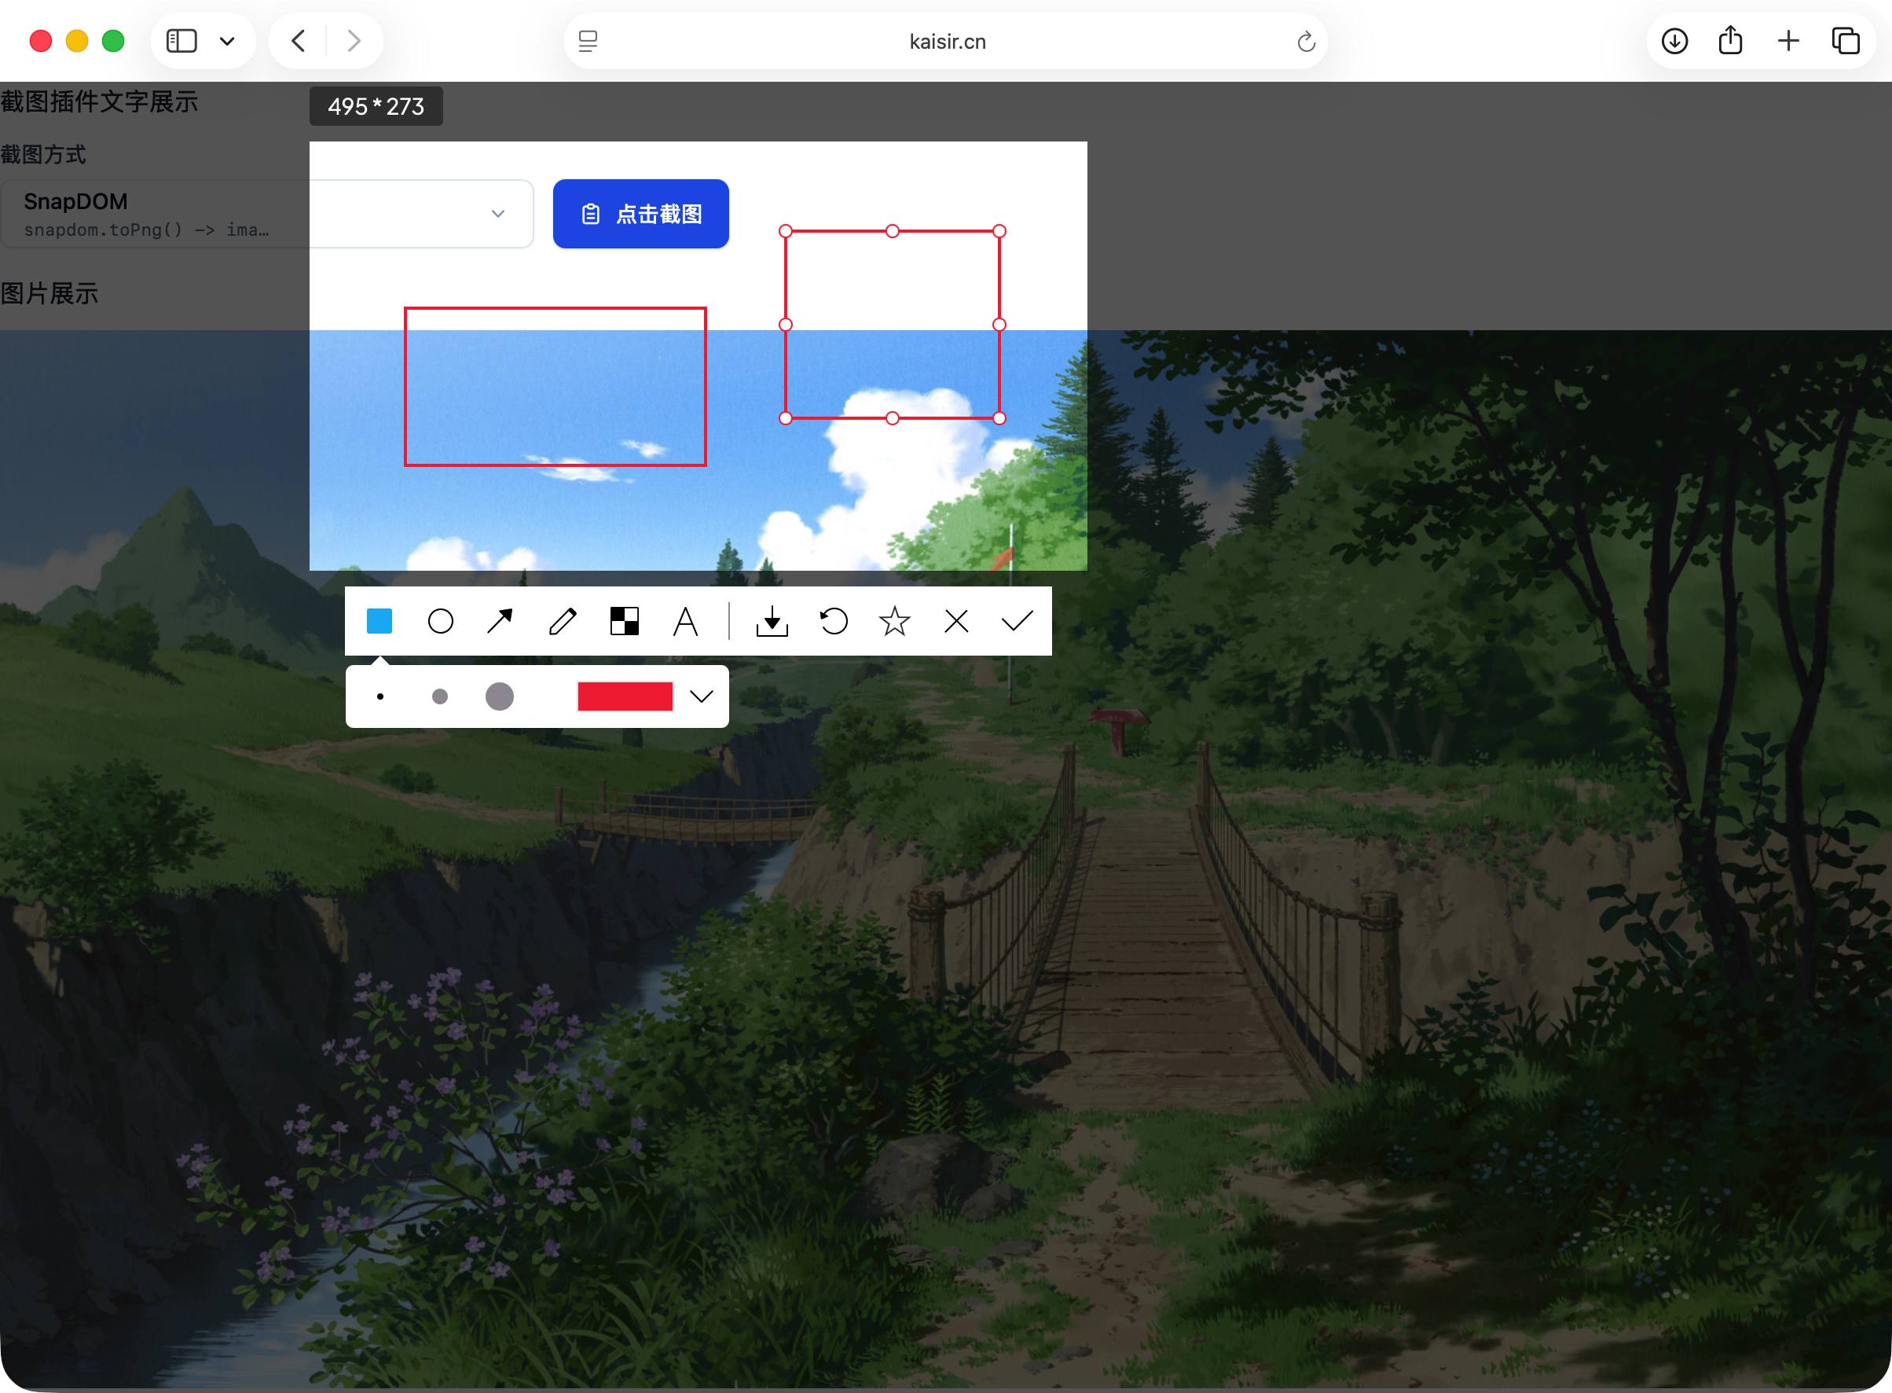Viewport: 1892px width, 1393px height.
Task: Go forward to the next page
Action: 354,40
